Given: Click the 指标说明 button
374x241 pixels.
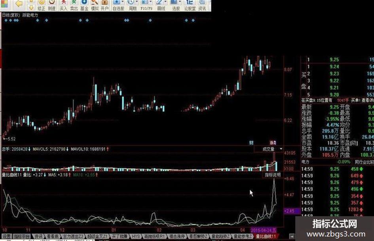Looking at the screenshot, I should [x=273, y=175].
